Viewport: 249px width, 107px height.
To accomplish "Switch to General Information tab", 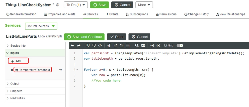I will click(21, 14).
